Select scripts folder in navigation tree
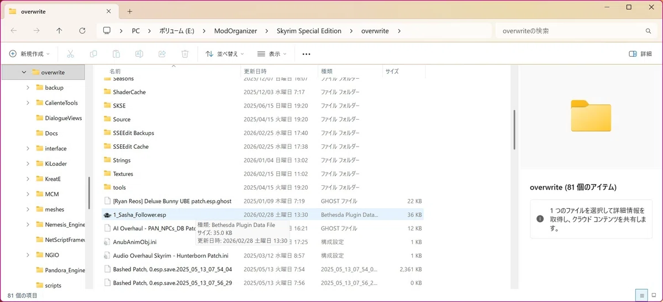 click(53, 285)
